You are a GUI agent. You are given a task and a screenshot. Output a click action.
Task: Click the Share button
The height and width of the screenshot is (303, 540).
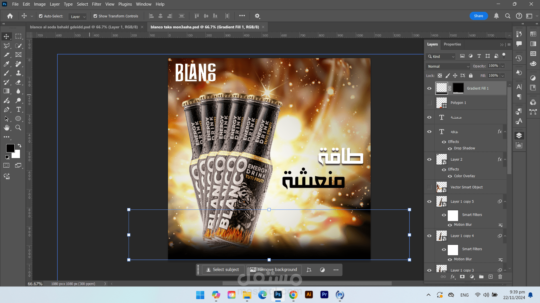[x=479, y=16]
